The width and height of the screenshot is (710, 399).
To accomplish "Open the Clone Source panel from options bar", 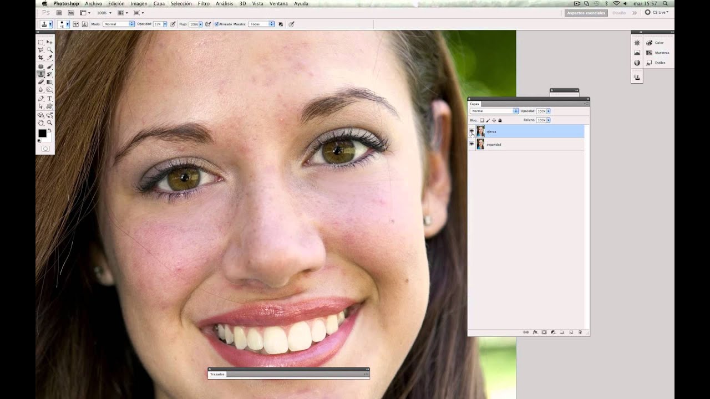I will [x=84, y=24].
